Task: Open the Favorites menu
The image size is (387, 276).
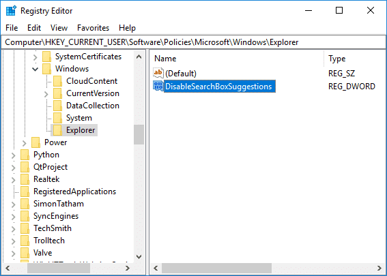Action: coord(93,28)
